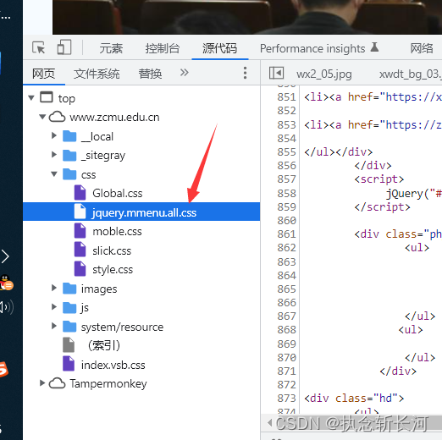Screen dimensions: 442x440
Task: Expand the images folder arrow
Action: (x=54, y=288)
